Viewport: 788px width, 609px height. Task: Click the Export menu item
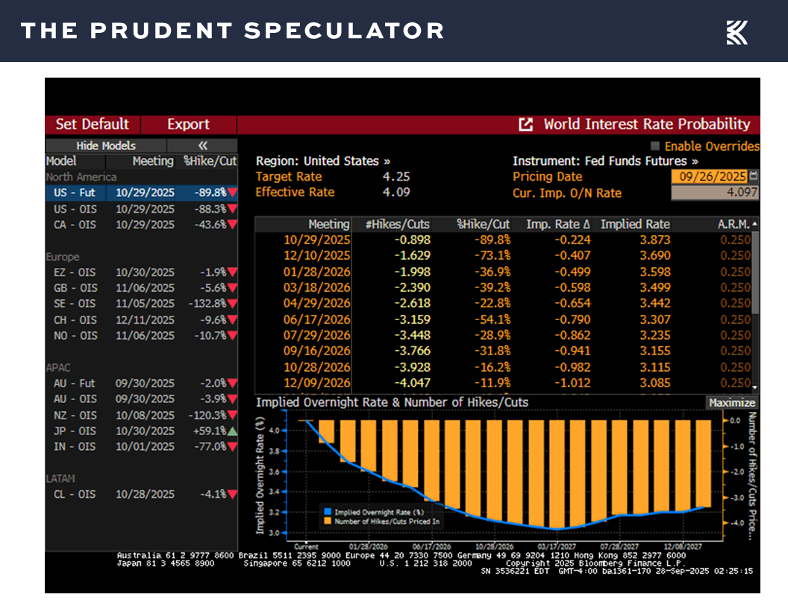[x=188, y=125]
